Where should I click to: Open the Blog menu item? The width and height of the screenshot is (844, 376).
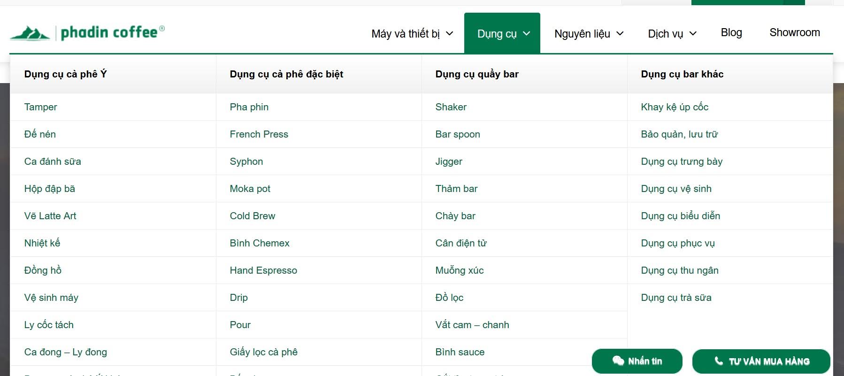tap(731, 32)
